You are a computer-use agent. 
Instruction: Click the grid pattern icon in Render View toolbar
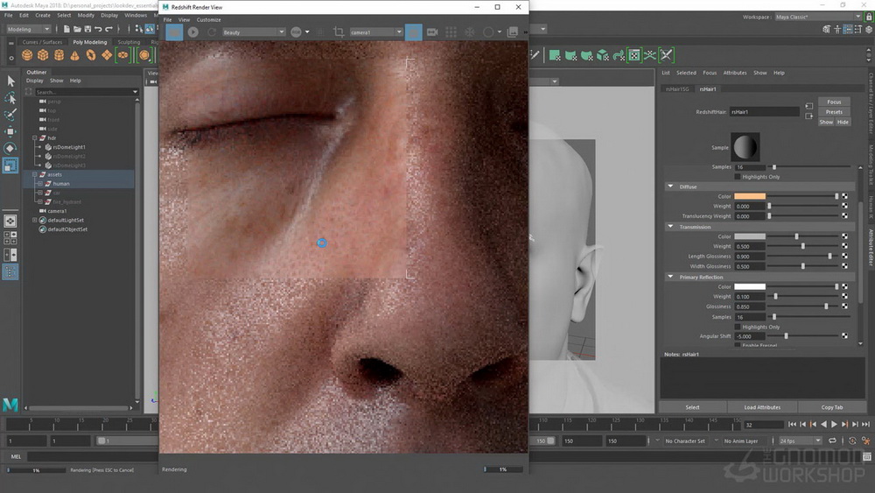tap(451, 32)
